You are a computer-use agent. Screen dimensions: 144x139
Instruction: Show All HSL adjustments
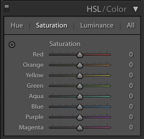click(131, 25)
